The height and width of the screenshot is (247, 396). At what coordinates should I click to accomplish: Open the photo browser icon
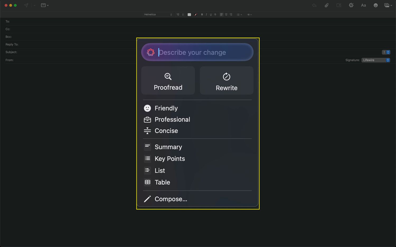(x=387, y=5)
